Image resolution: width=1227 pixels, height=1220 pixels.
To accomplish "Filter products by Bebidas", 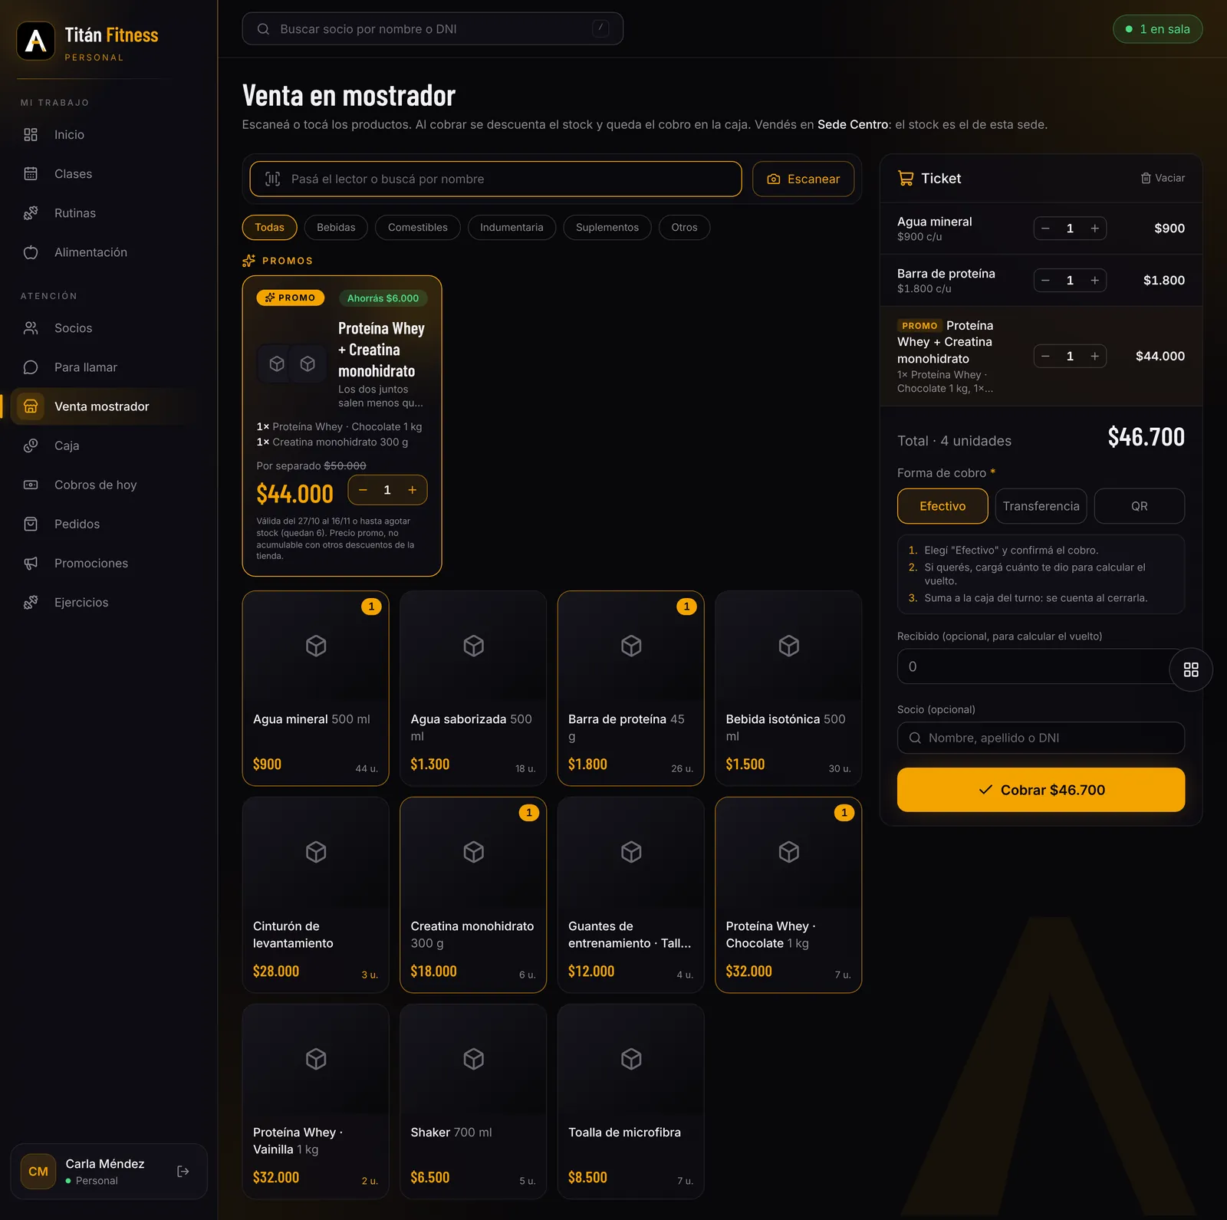I will [336, 227].
